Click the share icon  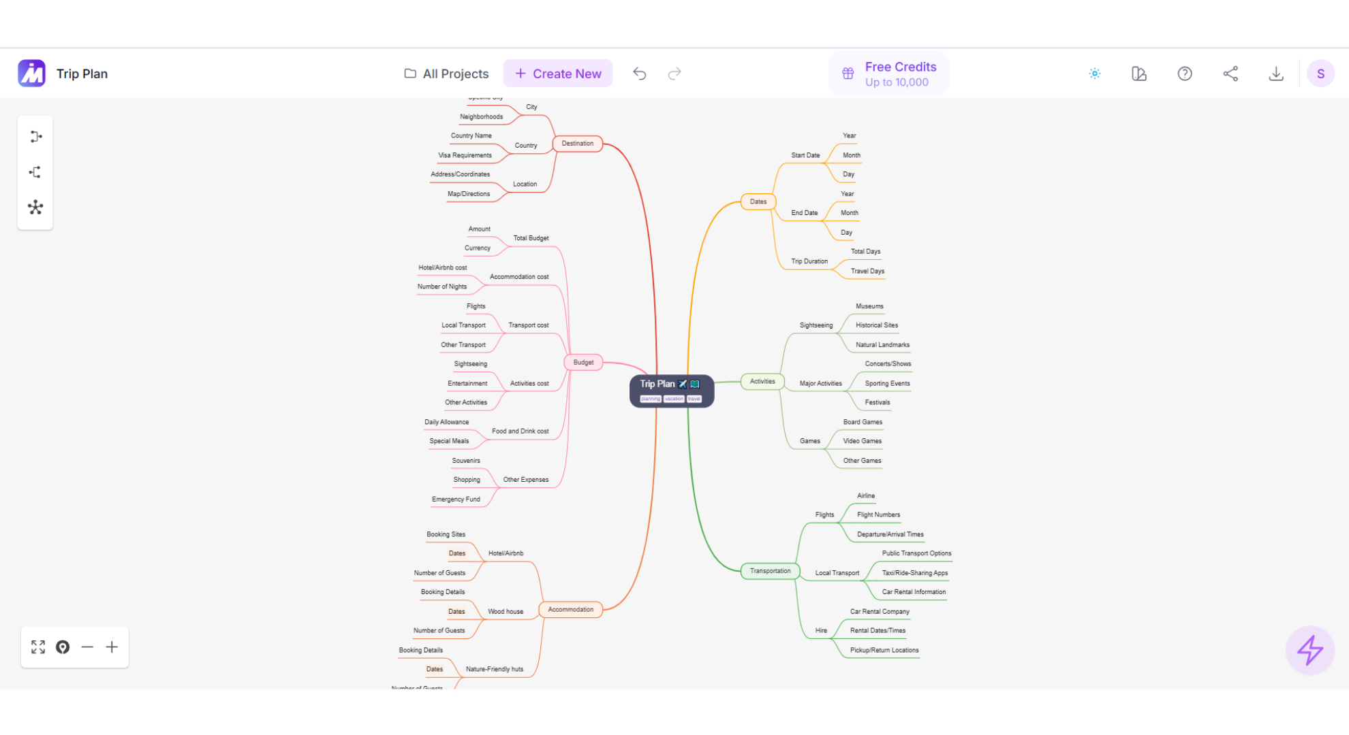[1230, 73]
